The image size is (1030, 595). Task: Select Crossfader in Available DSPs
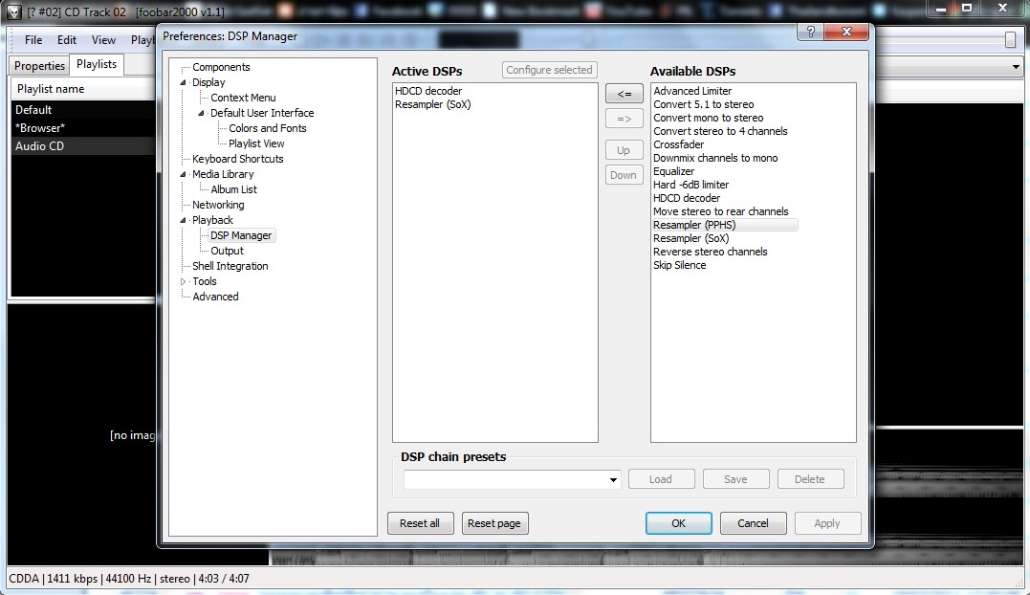[679, 144]
